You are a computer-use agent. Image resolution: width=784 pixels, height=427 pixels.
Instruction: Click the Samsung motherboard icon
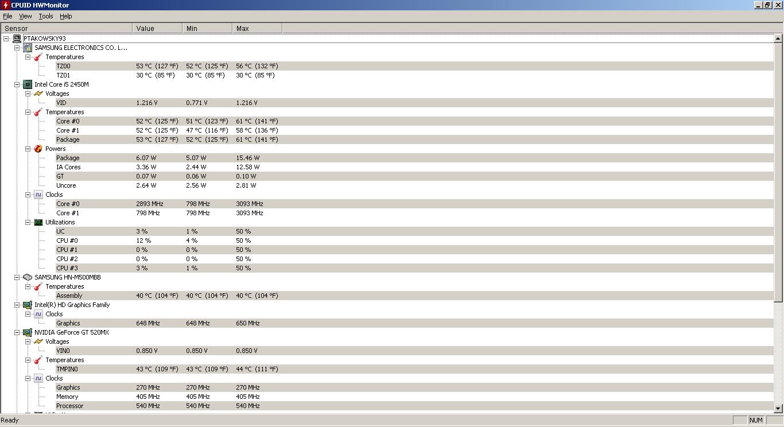pos(28,48)
